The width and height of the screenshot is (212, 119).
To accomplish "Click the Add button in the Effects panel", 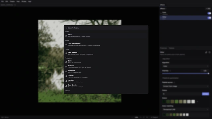I will 208,9.
